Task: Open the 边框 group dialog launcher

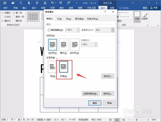Action: pyautogui.click(x=147, y=25)
